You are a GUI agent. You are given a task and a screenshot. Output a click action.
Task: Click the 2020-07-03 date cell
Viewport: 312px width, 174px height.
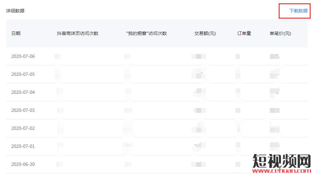23,110
